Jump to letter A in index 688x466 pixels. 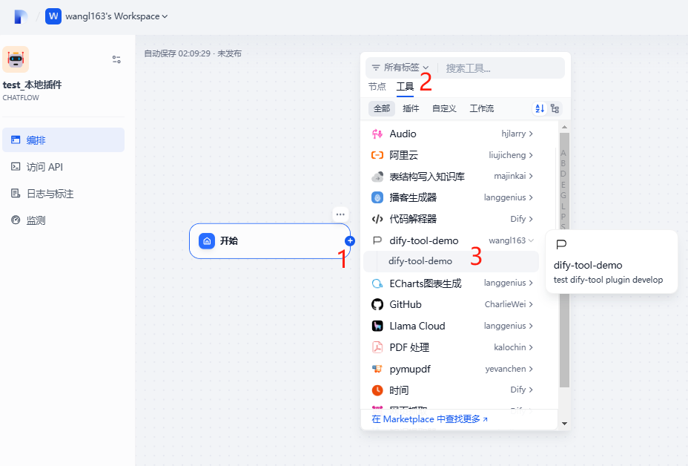563,154
